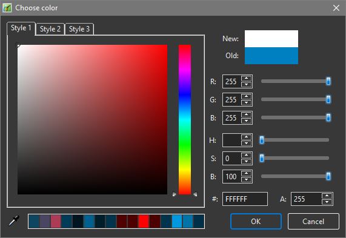The image size is (346, 238).
Task: Decrease the R value with the down arrow
Action: (246, 84)
